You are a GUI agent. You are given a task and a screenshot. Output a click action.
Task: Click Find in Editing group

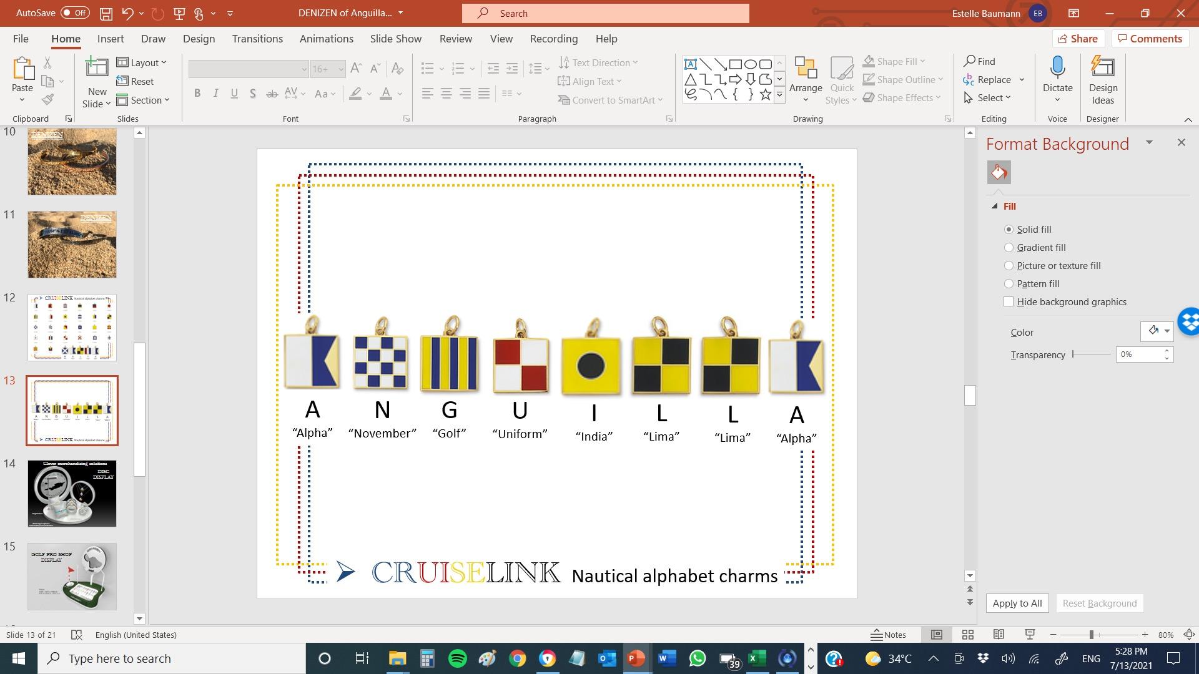[979, 61]
